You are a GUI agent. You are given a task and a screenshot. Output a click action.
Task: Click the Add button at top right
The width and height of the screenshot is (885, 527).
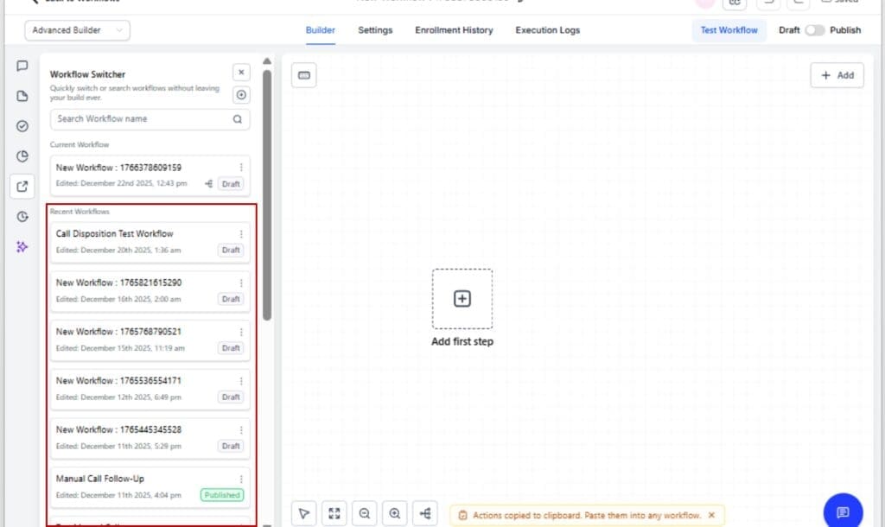pos(836,75)
